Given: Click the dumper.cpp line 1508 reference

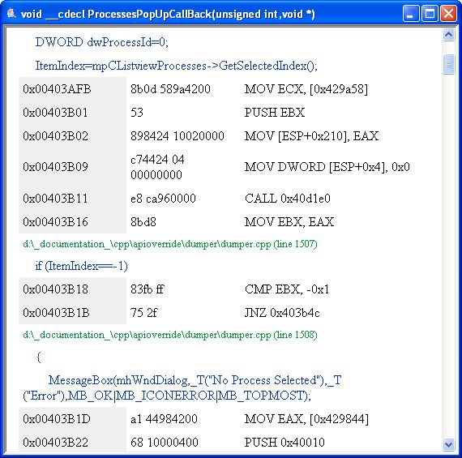Looking at the screenshot, I should 170,335.
